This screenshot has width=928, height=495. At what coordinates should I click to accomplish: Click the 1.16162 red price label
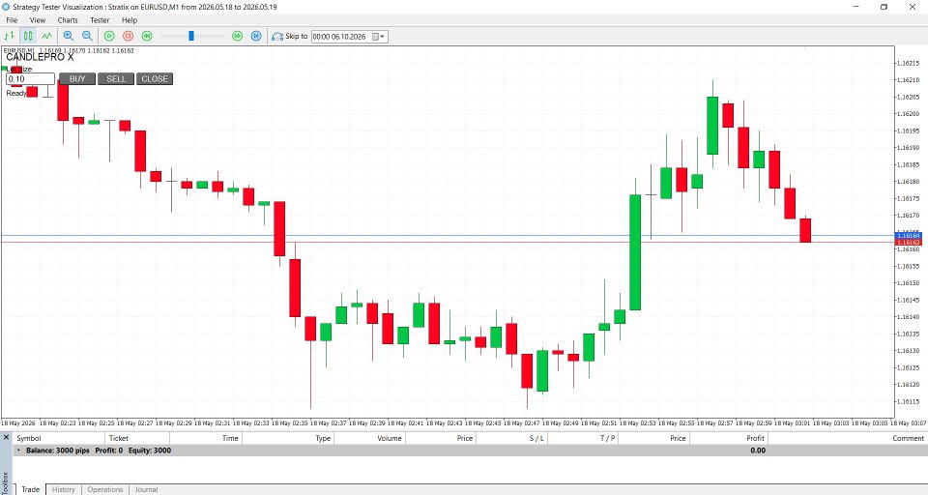pyautogui.click(x=908, y=242)
